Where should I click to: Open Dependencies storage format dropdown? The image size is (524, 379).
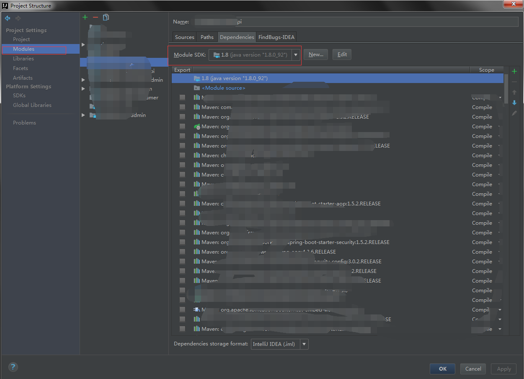(304, 344)
